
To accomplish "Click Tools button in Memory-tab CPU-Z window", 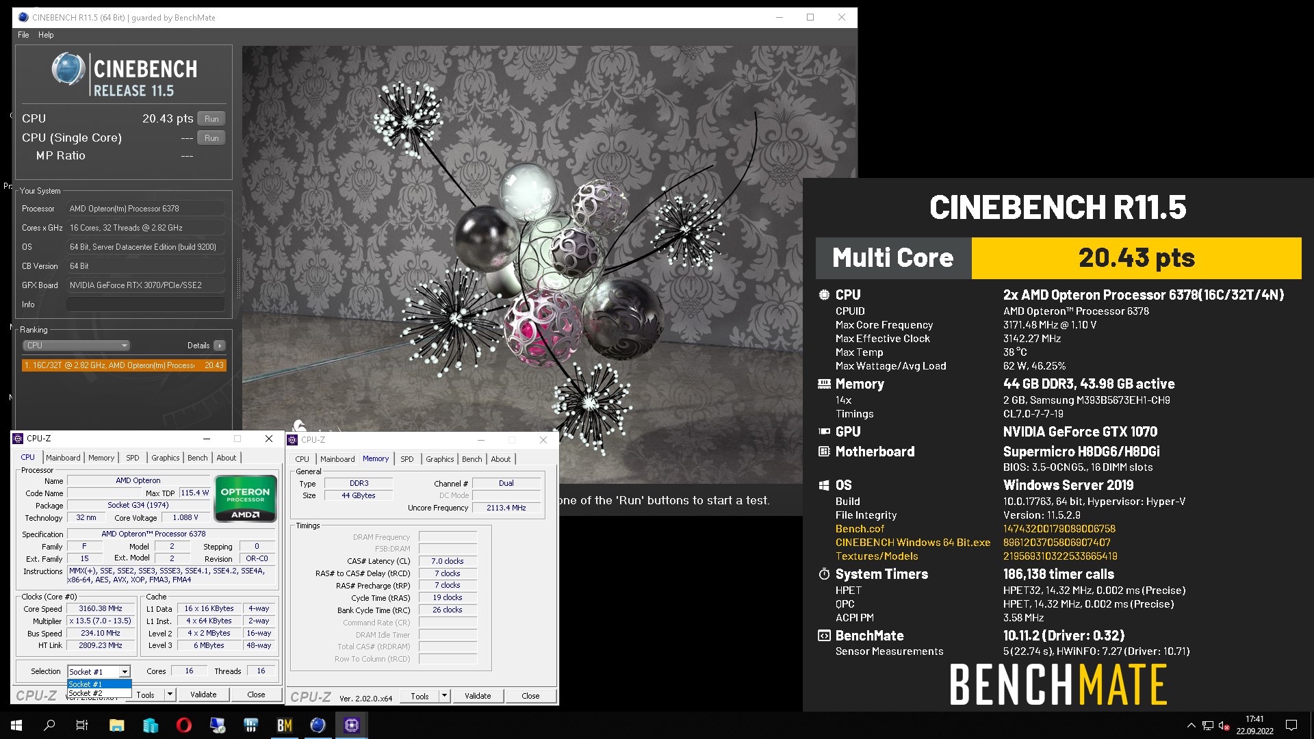I will pyautogui.click(x=420, y=696).
